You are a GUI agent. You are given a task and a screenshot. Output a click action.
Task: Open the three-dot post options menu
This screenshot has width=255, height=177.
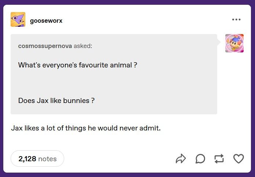[x=236, y=19]
